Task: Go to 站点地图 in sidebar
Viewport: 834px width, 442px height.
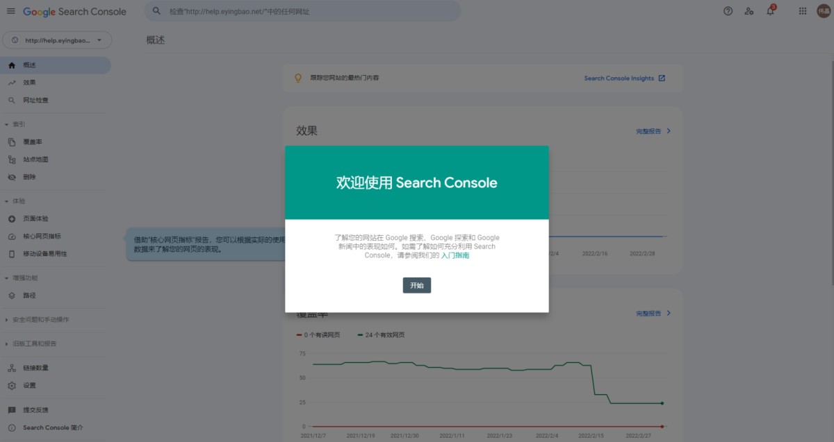Action: [56, 160]
